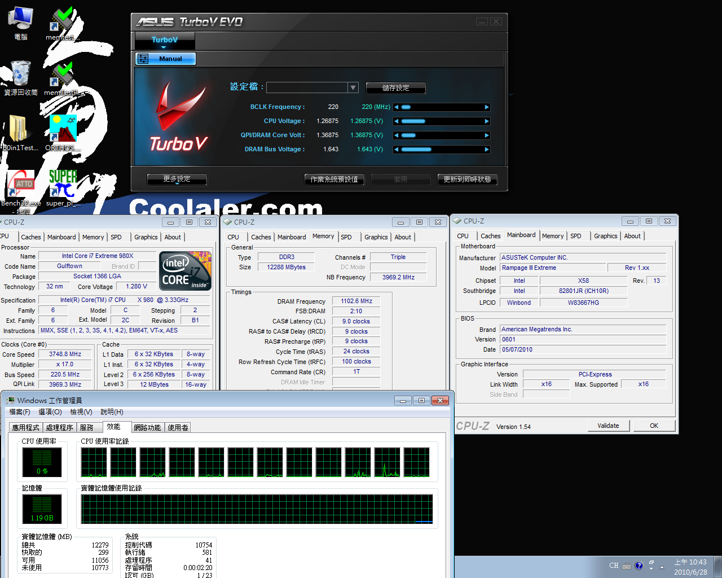Image resolution: width=722 pixels, height=578 pixels.
Task: Click the Manual mode sliders icon in TurboV
Action: 143,59
